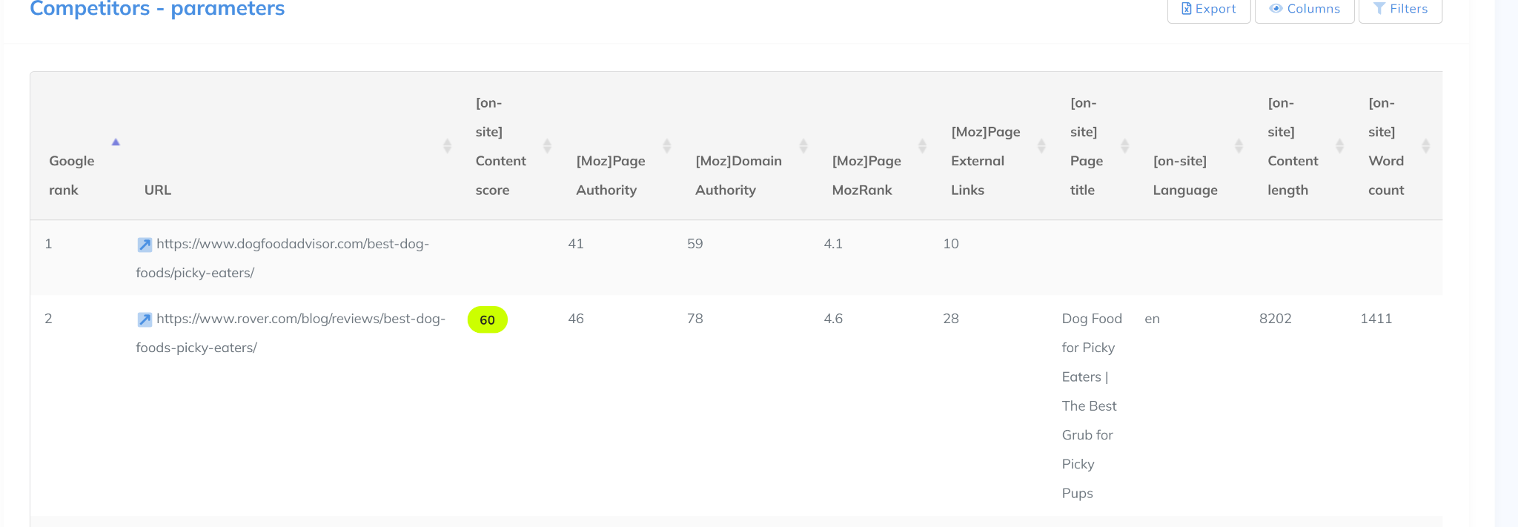Sort by on-site Page title arrows
This screenshot has width=1518, height=527.
click(1124, 146)
